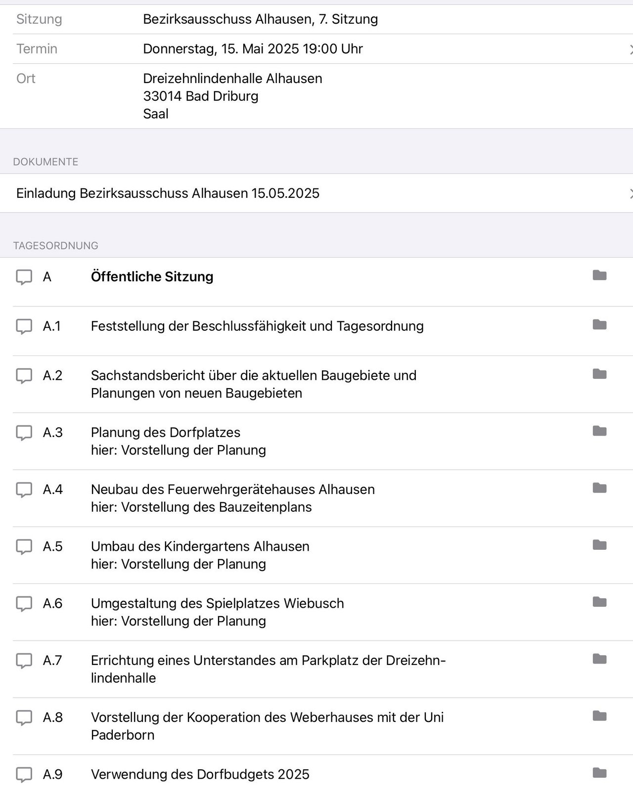Click folder icon next to Planung des Dorfplatzes

pyautogui.click(x=599, y=431)
